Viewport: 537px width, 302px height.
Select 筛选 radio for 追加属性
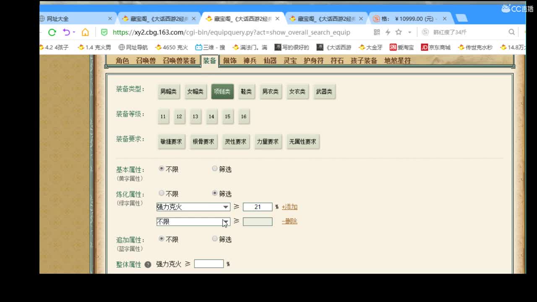[215, 239]
